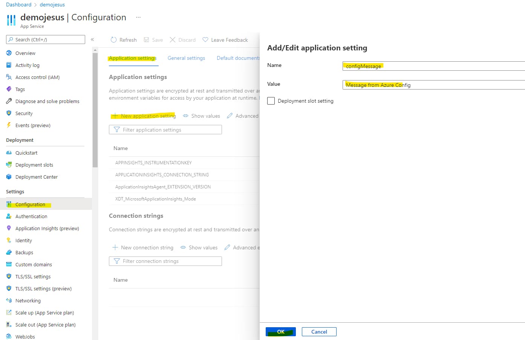
Task: Navigate to Dashboard breadcrumb
Action: [19, 5]
